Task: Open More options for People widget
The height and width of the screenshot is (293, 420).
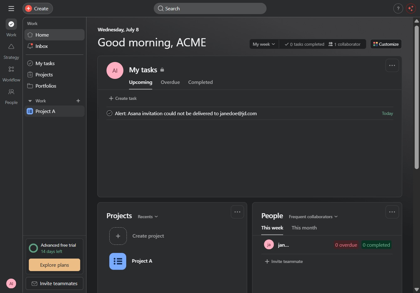Action: click(392, 212)
